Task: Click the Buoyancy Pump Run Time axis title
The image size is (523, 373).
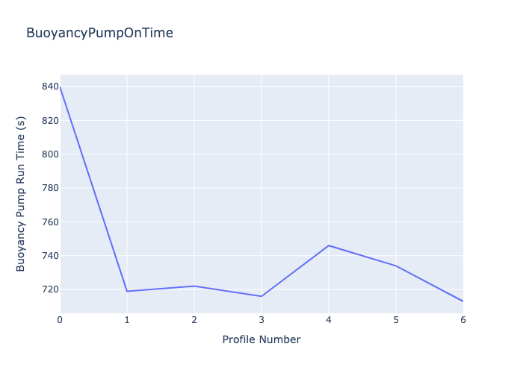Action: tap(21, 194)
